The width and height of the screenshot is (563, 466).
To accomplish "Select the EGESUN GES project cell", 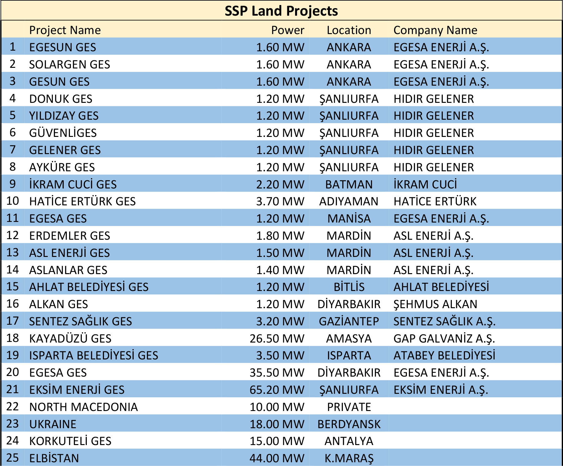I will click(62, 47).
